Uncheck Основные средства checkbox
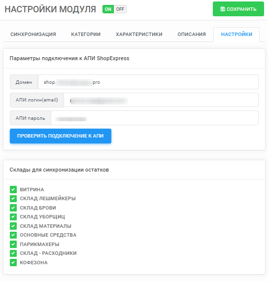 click(x=13, y=235)
